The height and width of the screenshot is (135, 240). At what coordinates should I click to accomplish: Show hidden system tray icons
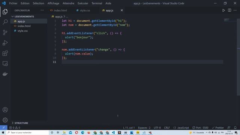207,132
